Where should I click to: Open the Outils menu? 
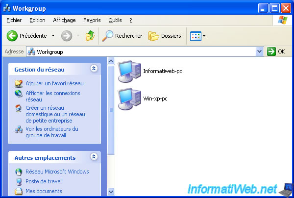pos(115,20)
